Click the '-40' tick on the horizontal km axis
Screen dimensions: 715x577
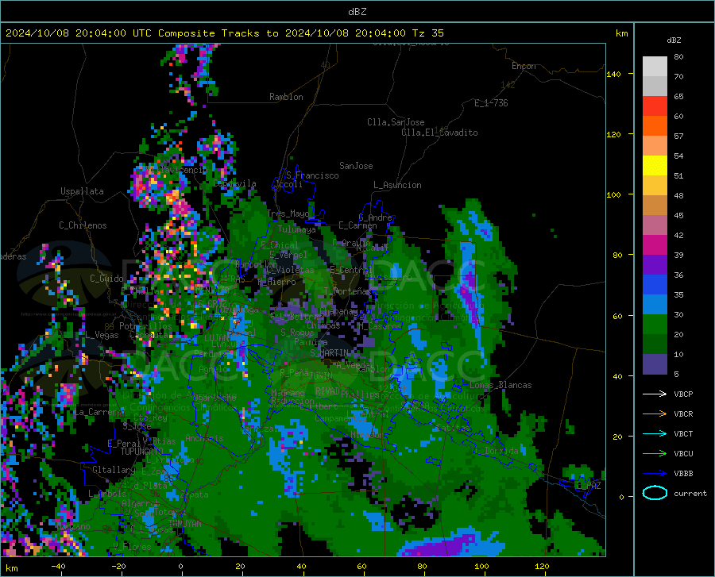58,566
